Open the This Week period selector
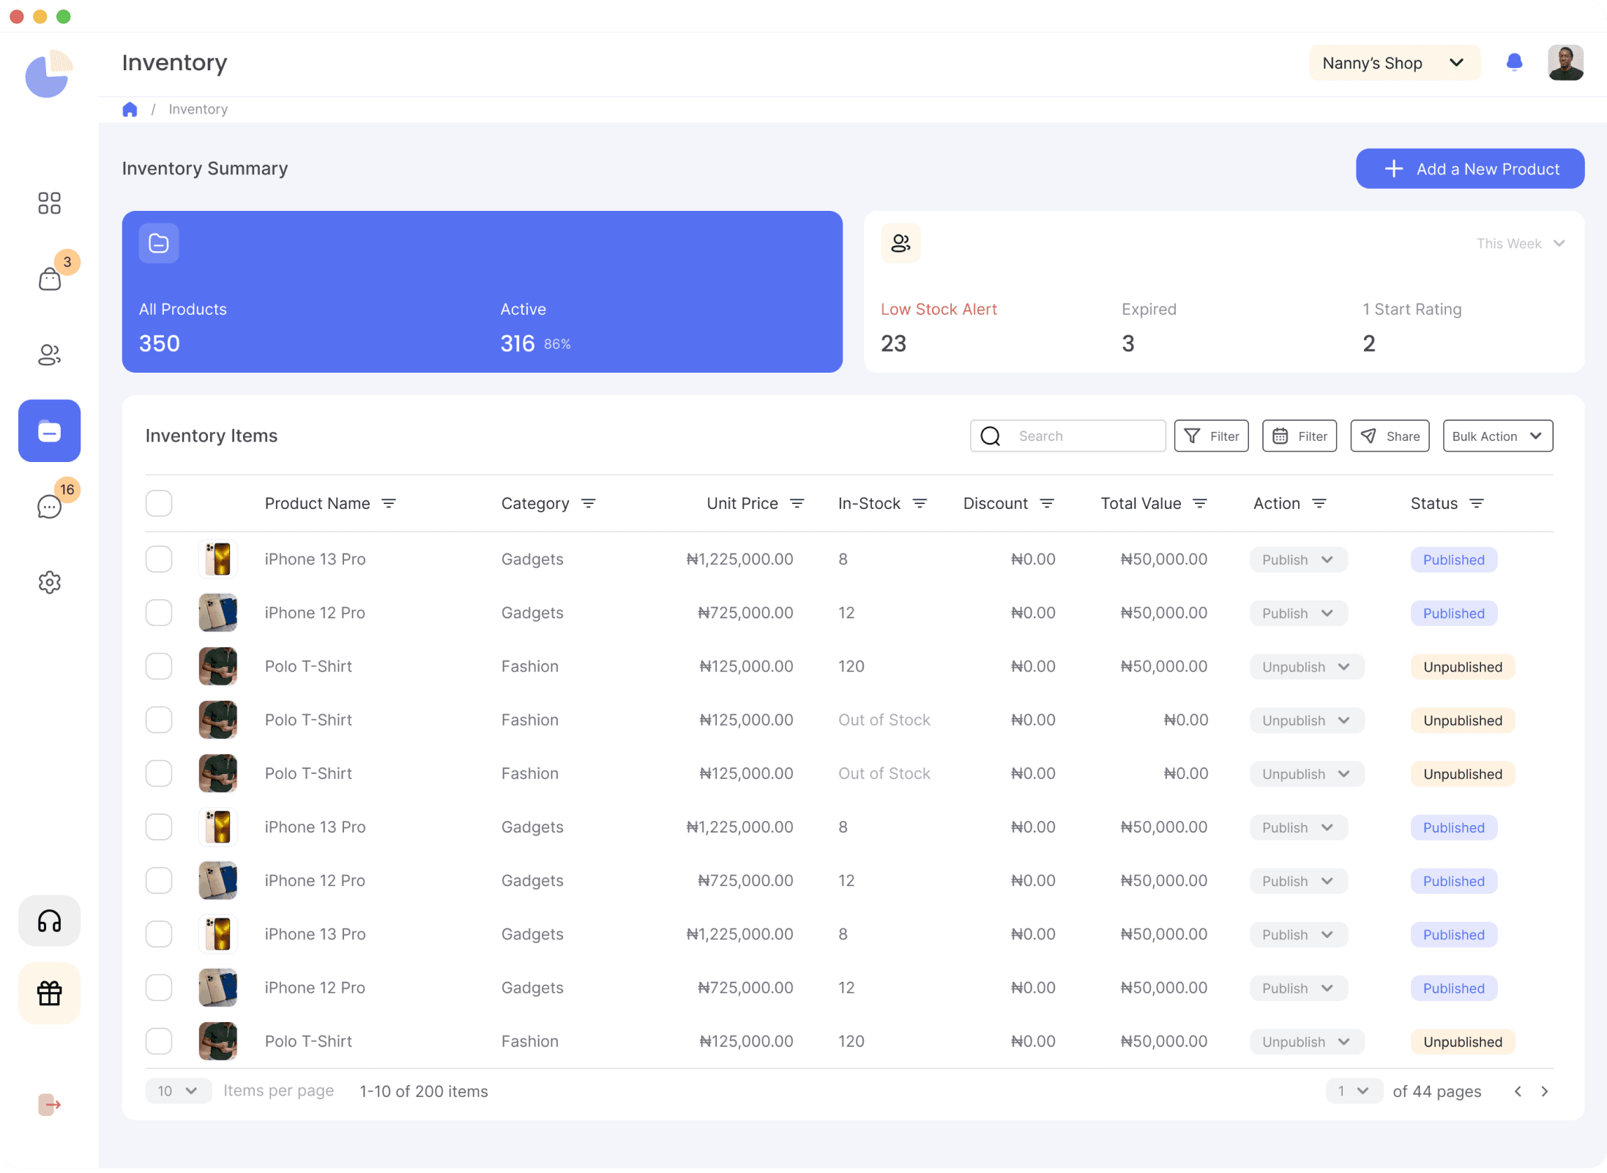The width and height of the screenshot is (1607, 1173). pos(1520,243)
